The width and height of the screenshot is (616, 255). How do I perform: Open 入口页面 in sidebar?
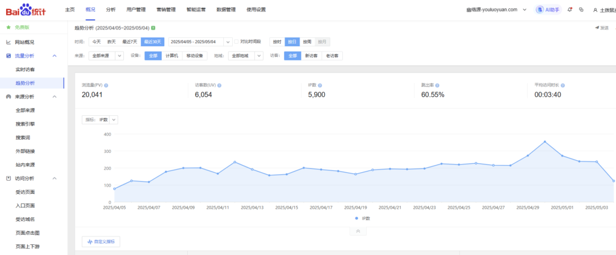click(25, 206)
